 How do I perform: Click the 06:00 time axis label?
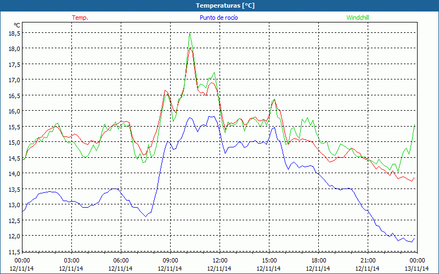(121, 261)
